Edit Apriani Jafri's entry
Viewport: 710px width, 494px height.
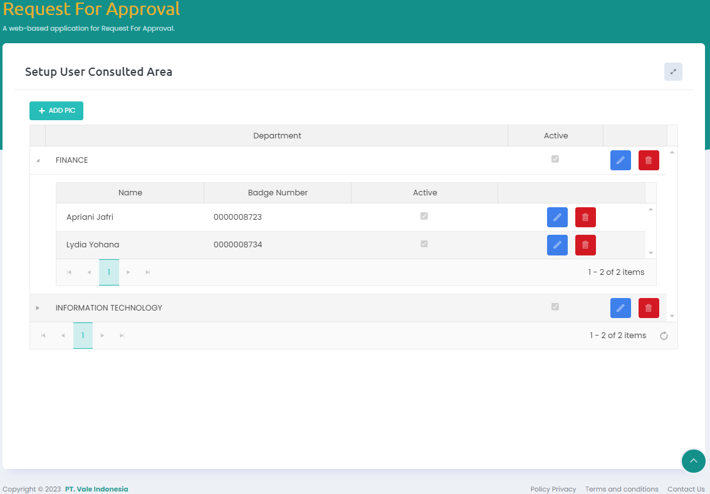tap(557, 217)
